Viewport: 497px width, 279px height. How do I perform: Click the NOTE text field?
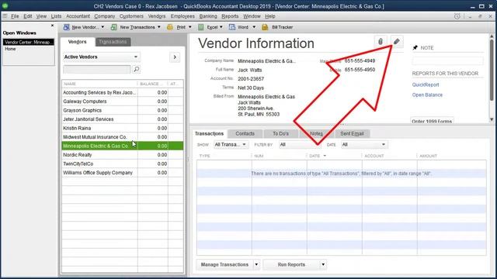pyautogui.click(x=447, y=60)
